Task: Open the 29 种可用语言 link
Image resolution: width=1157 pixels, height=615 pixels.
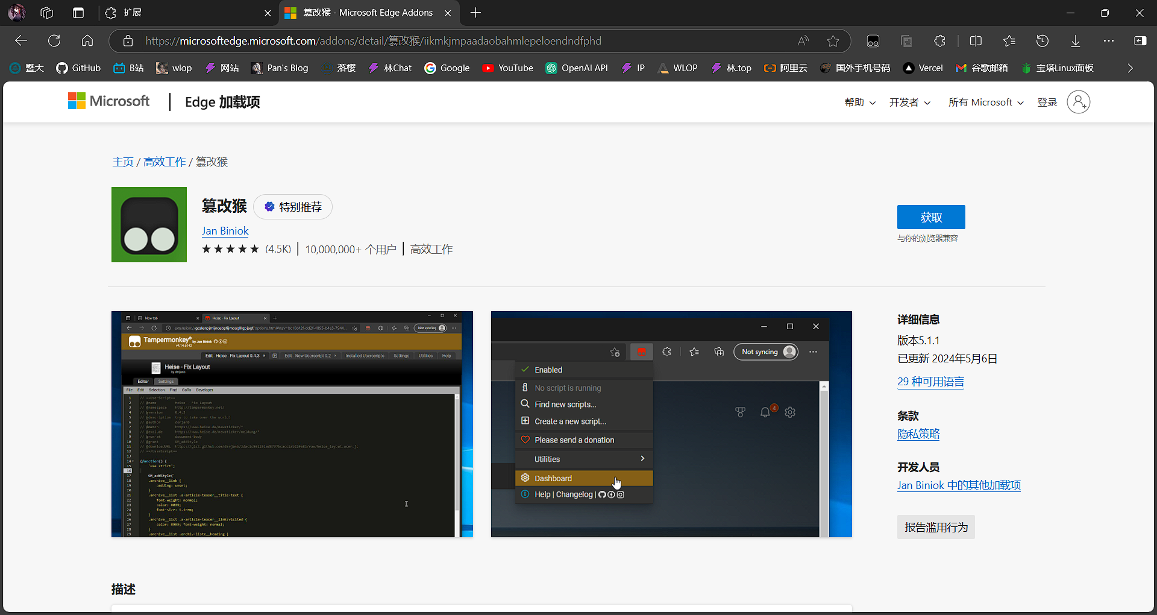Action: coord(930,382)
